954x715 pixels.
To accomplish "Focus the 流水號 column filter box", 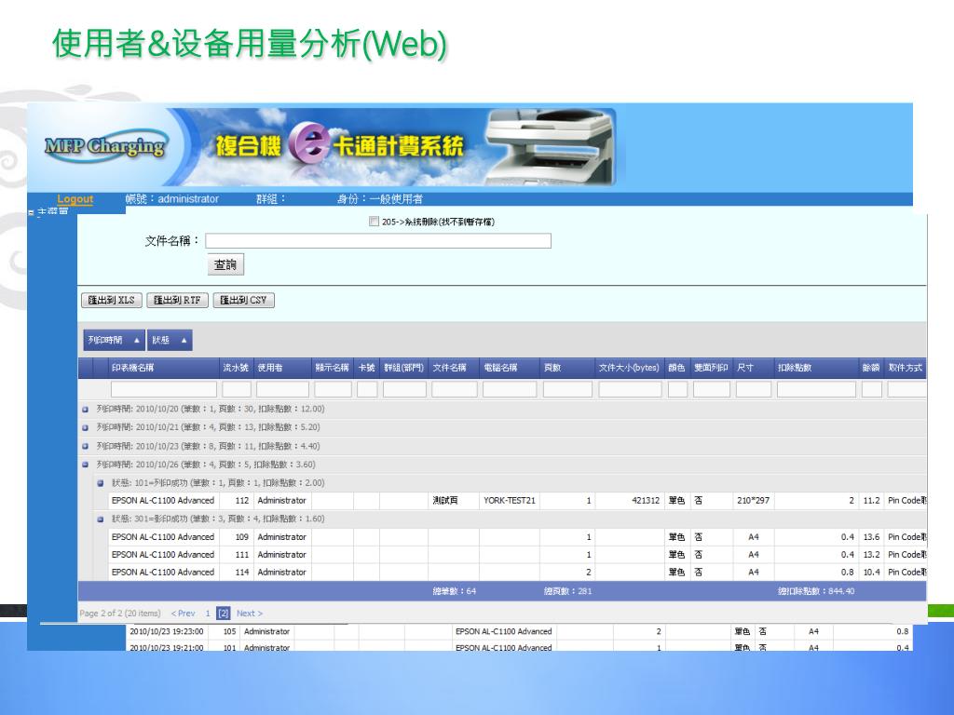I will [237, 390].
